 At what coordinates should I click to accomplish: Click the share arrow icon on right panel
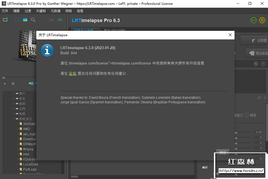pos(259,98)
